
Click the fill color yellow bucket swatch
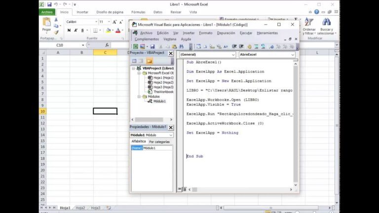[108, 31]
